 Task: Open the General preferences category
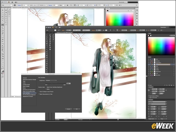point(25,78)
